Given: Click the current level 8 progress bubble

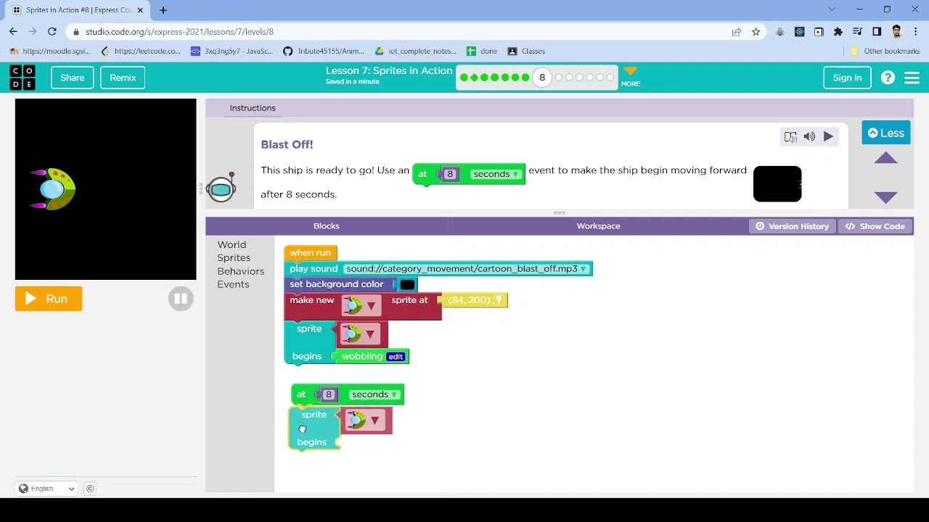Looking at the screenshot, I should point(541,78).
